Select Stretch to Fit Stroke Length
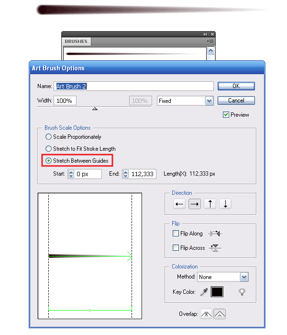Viewport: 287px width, 335px height. tap(48, 149)
